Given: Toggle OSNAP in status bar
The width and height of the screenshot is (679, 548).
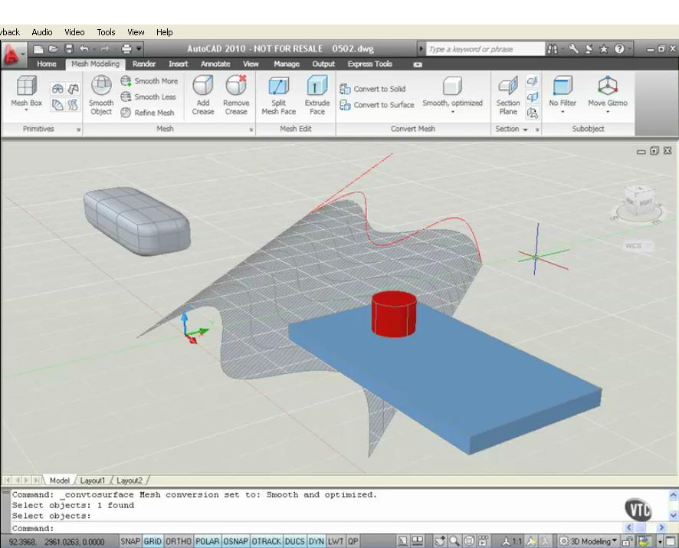Looking at the screenshot, I should coord(235,542).
